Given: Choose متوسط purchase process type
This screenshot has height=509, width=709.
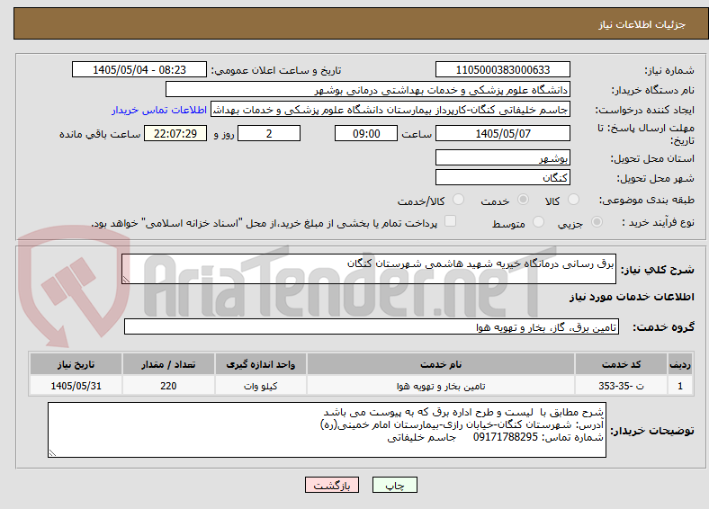Looking at the screenshot, I should click(538, 222).
